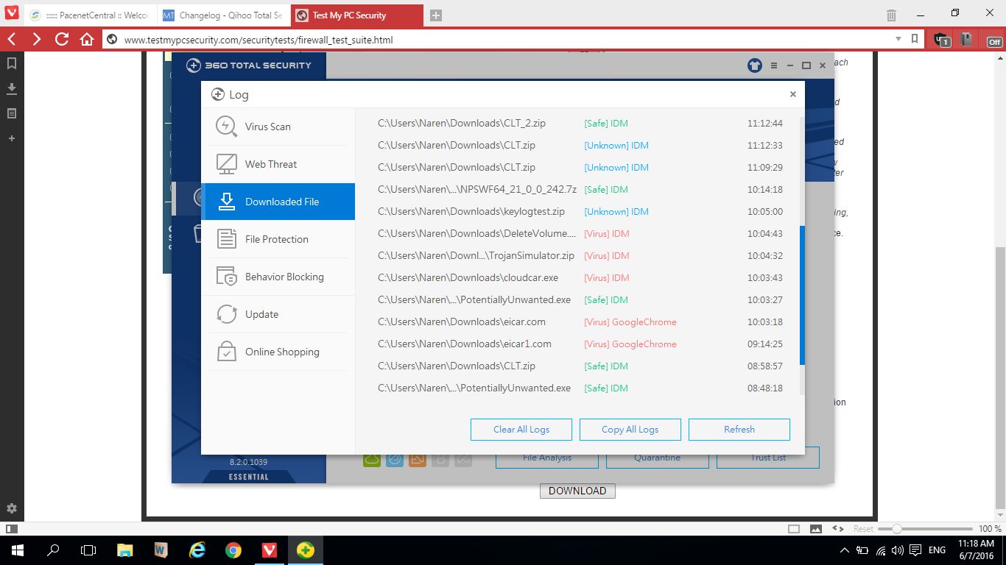Viewport: 1006px width, 565px height.
Task: Copy all logs
Action: point(630,430)
